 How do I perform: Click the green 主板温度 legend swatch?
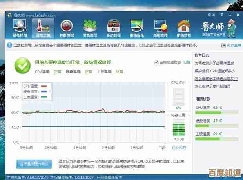coord(44,97)
